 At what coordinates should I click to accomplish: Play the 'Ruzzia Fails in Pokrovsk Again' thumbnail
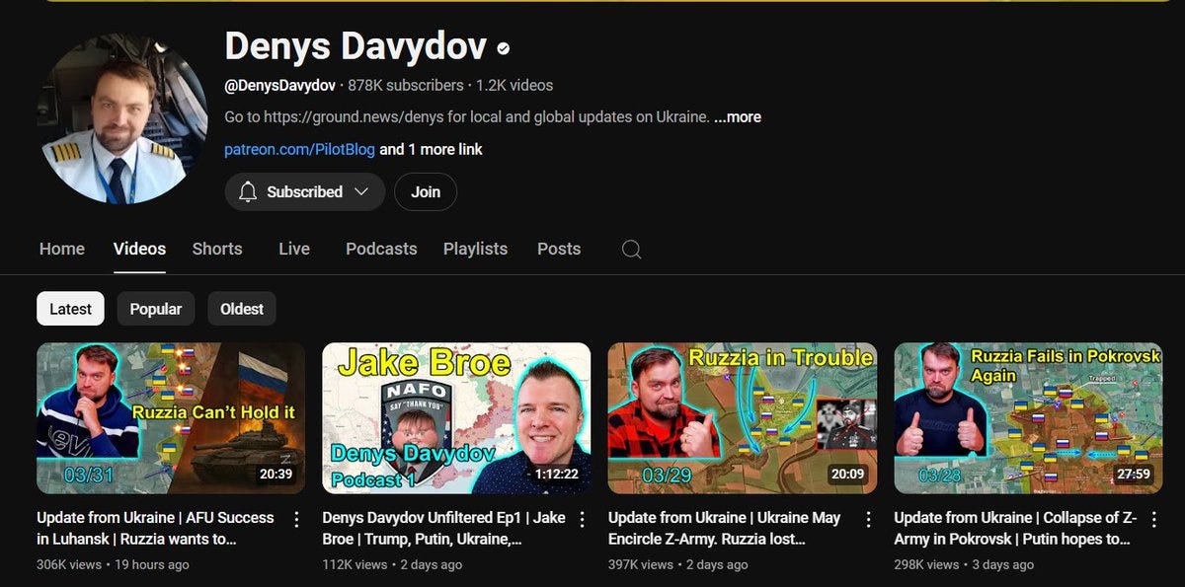1028,418
